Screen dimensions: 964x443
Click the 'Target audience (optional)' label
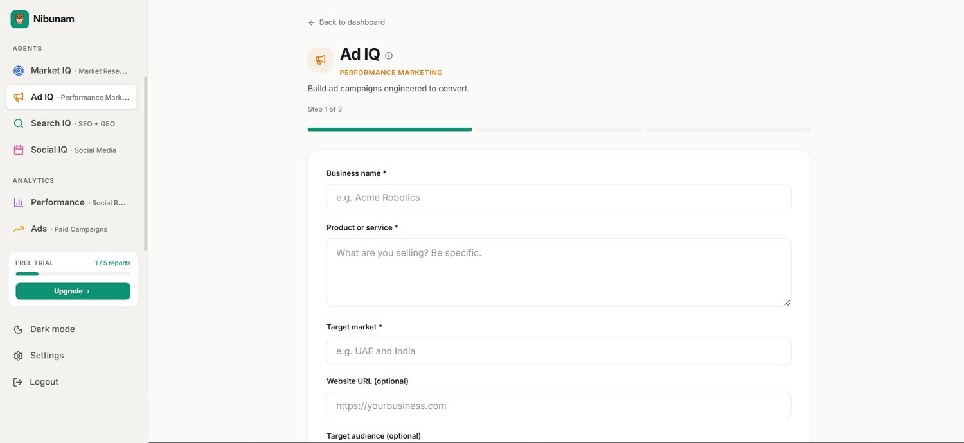pyautogui.click(x=373, y=436)
